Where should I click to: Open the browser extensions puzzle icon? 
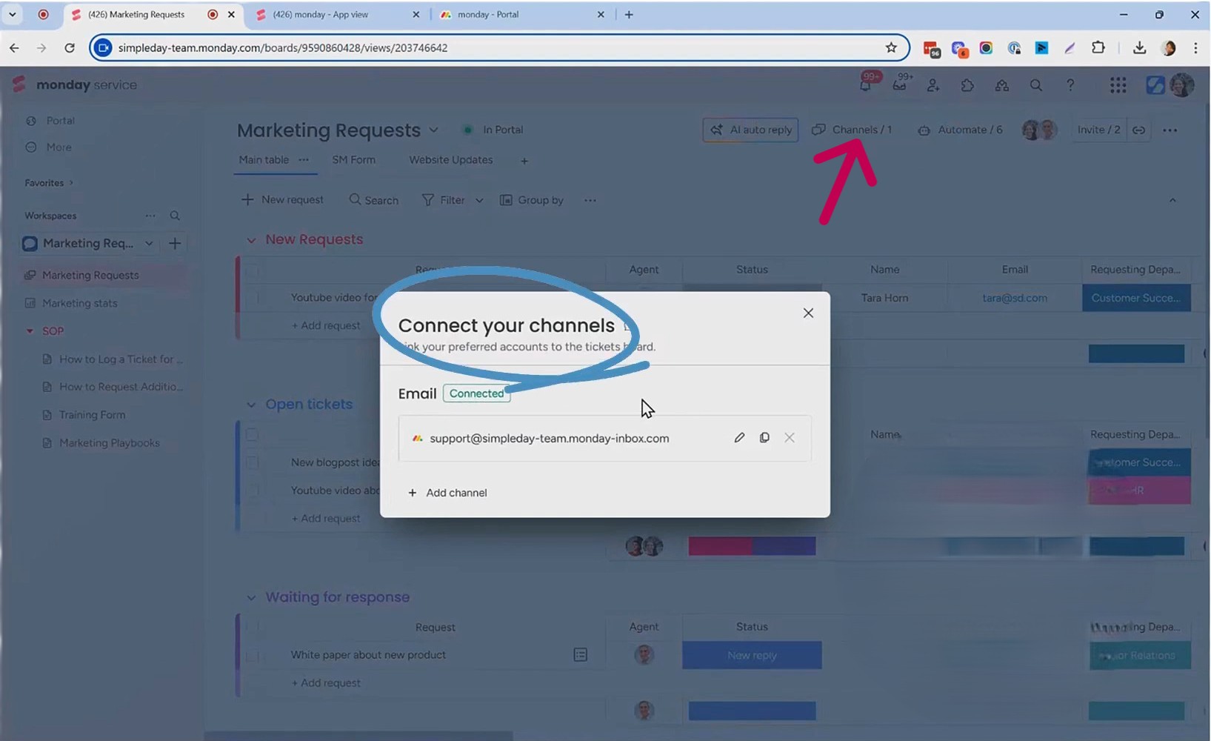(x=1098, y=48)
